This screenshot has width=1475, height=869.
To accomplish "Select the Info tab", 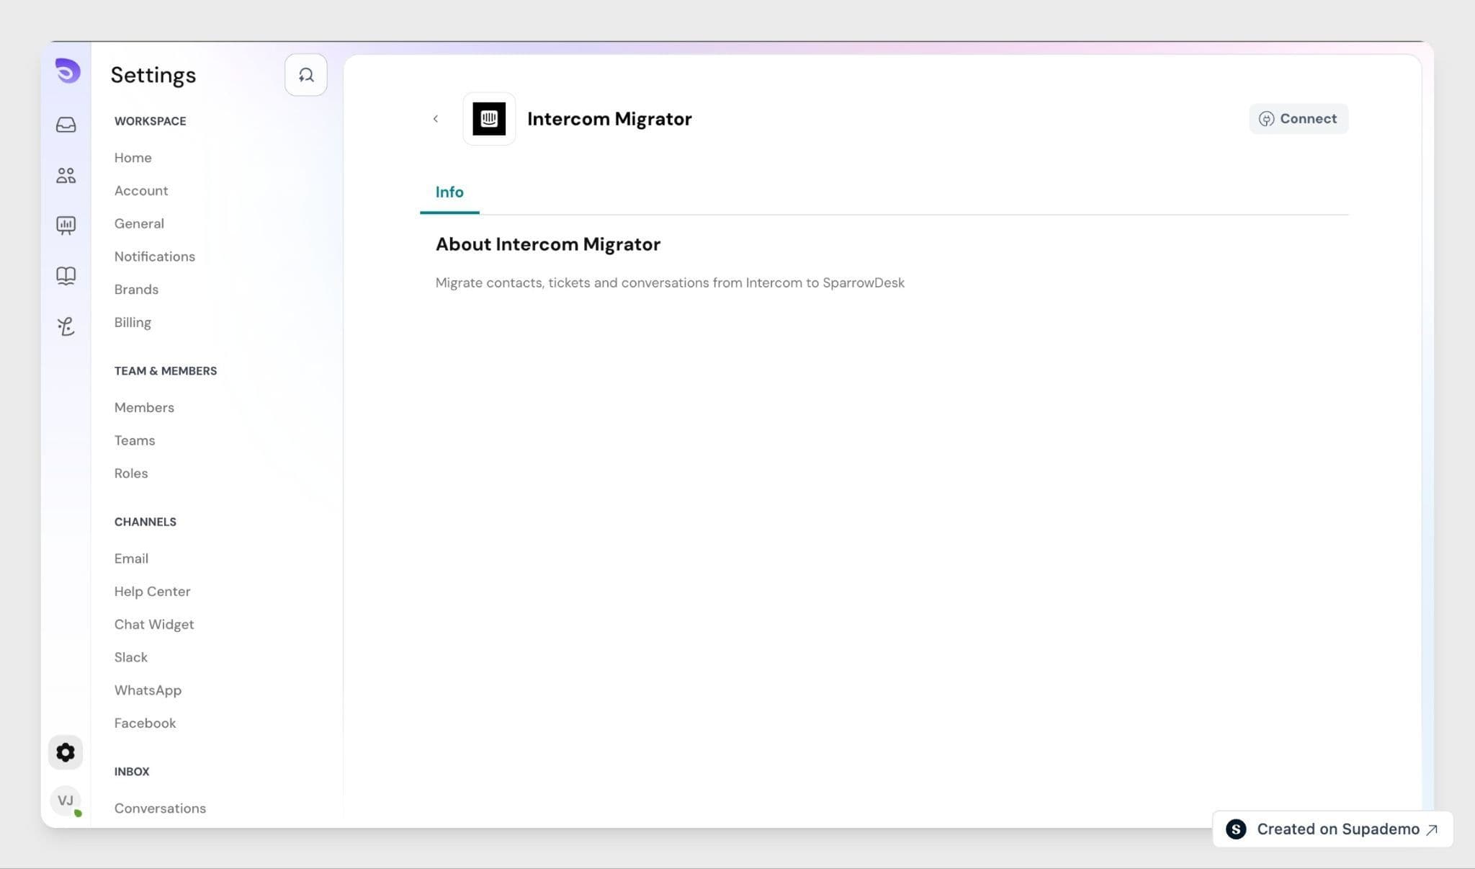I will [x=449, y=192].
